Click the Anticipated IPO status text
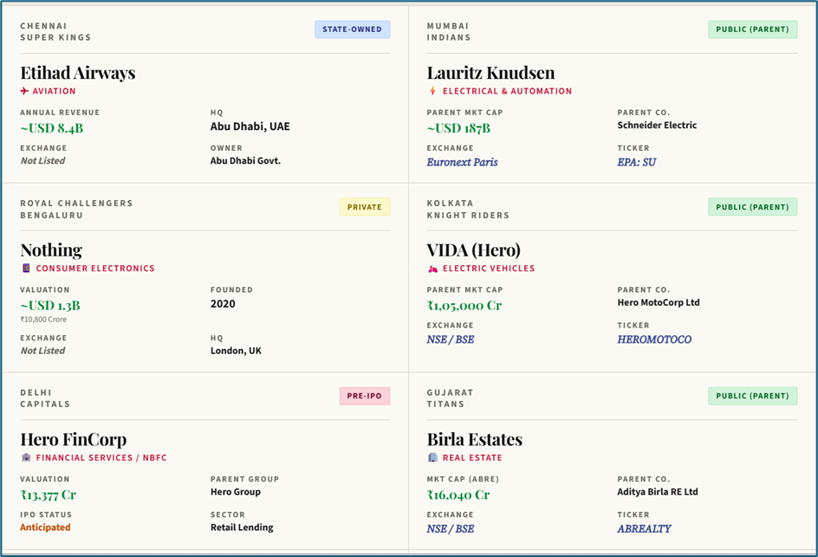This screenshot has height=557, width=818. point(45,528)
